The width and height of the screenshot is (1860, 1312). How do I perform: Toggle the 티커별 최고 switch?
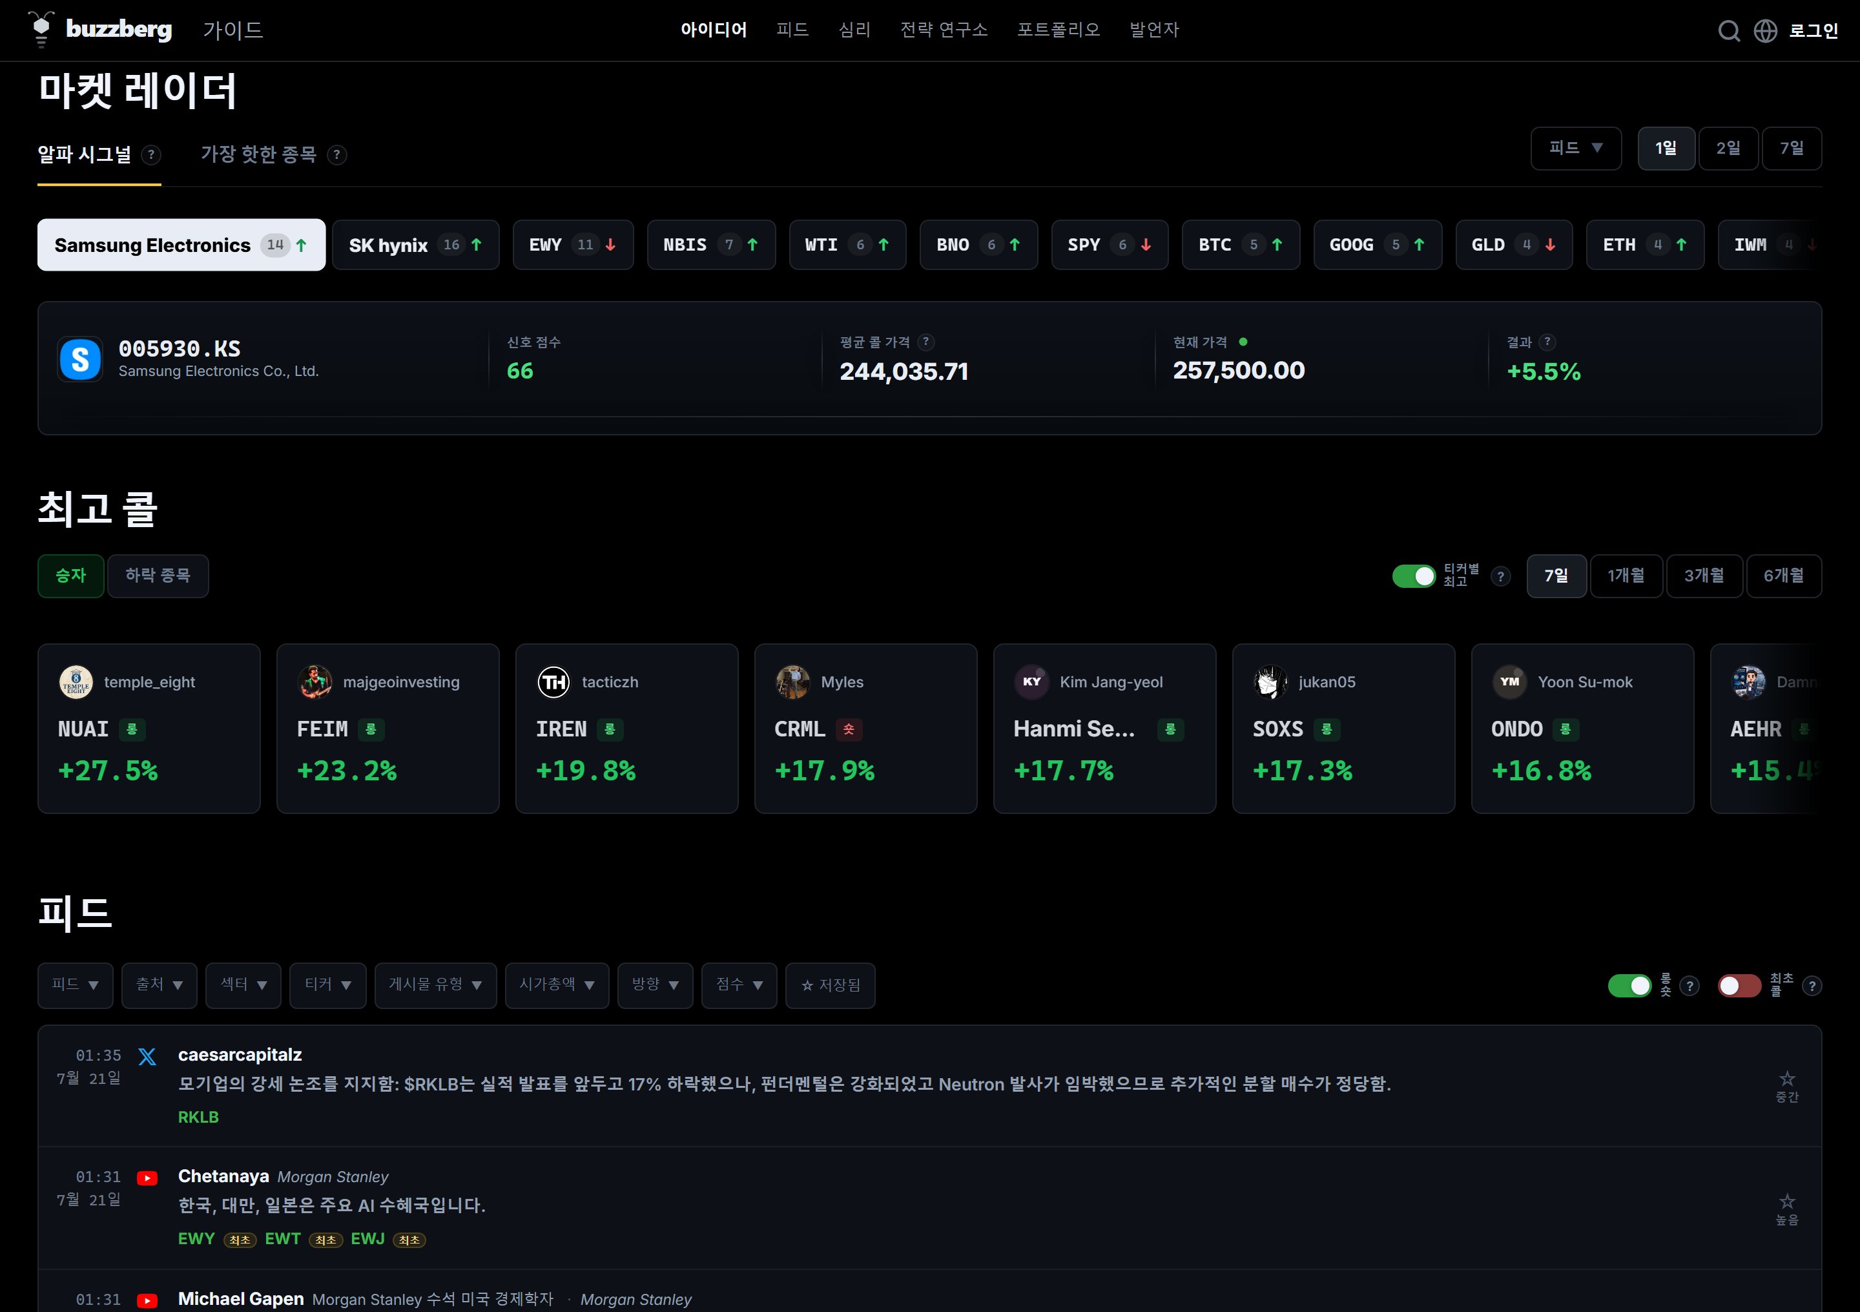click(x=1414, y=576)
